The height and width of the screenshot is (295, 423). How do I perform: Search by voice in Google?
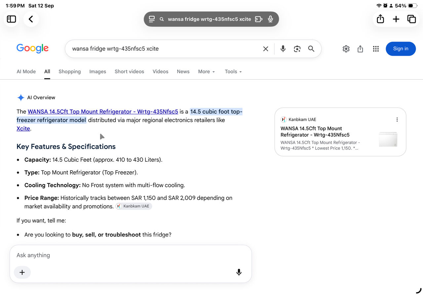(283, 49)
